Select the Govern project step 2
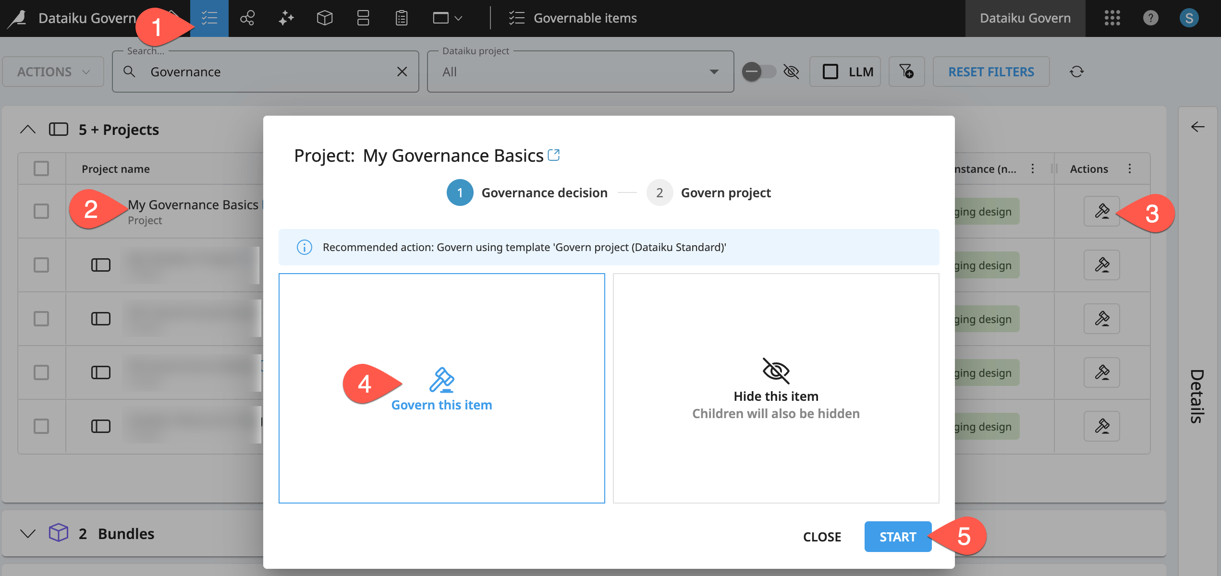 click(659, 192)
